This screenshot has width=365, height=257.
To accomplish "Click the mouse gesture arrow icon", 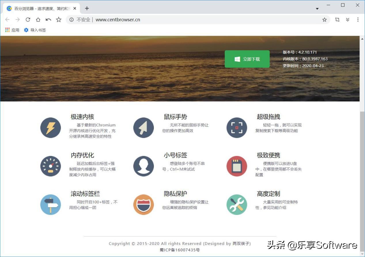I will (143, 127).
